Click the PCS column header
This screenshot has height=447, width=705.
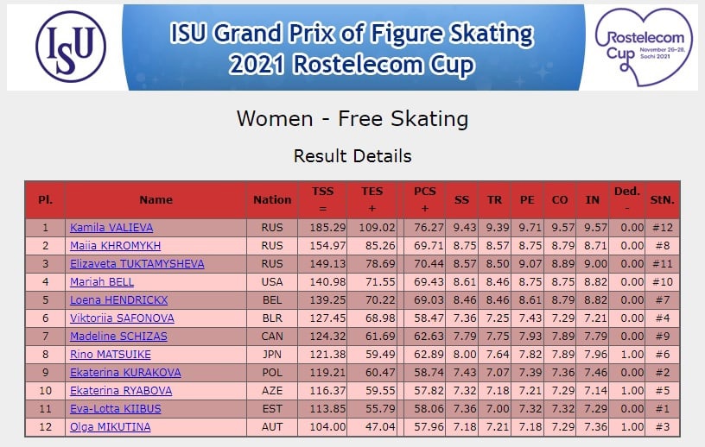click(424, 200)
